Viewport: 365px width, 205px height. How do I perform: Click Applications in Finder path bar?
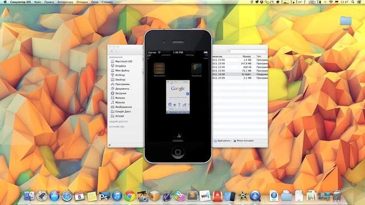tap(222, 141)
